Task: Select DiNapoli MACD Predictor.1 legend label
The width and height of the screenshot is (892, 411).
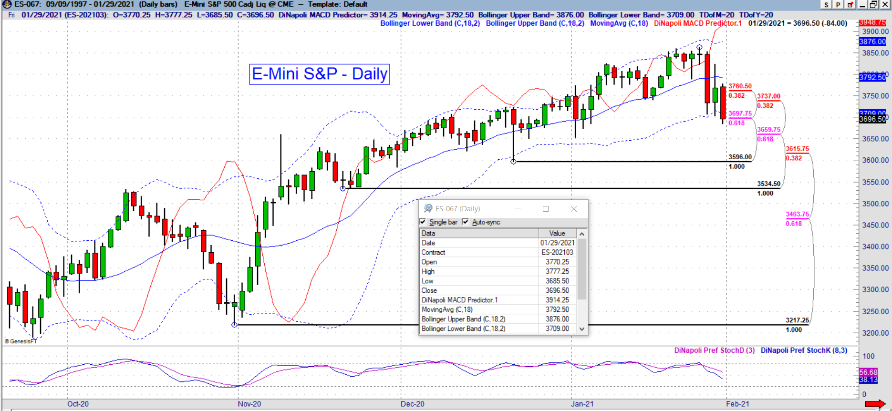Action: [698, 23]
